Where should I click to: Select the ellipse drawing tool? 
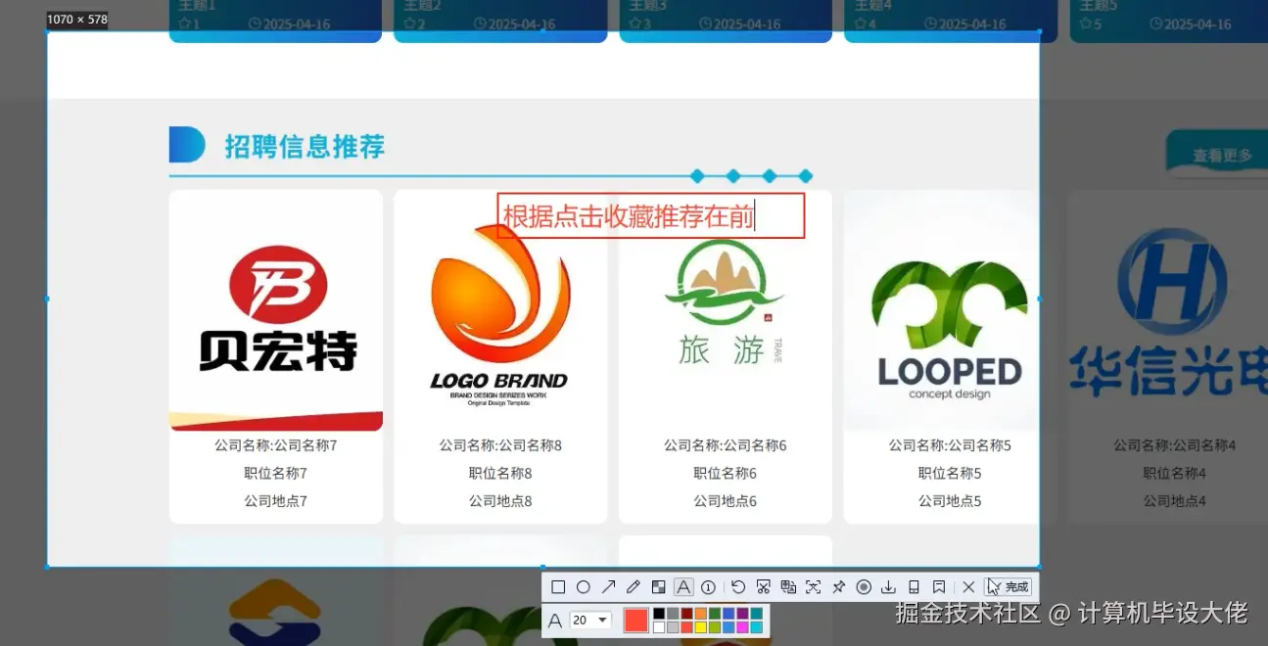[x=583, y=586]
